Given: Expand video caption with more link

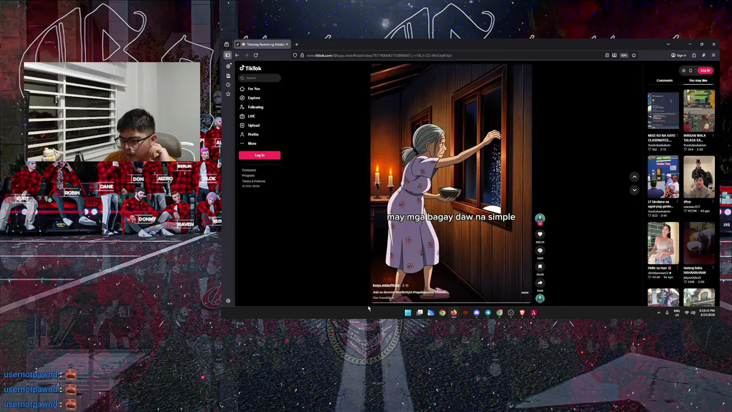Looking at the screenshot, I should (525, 292).
